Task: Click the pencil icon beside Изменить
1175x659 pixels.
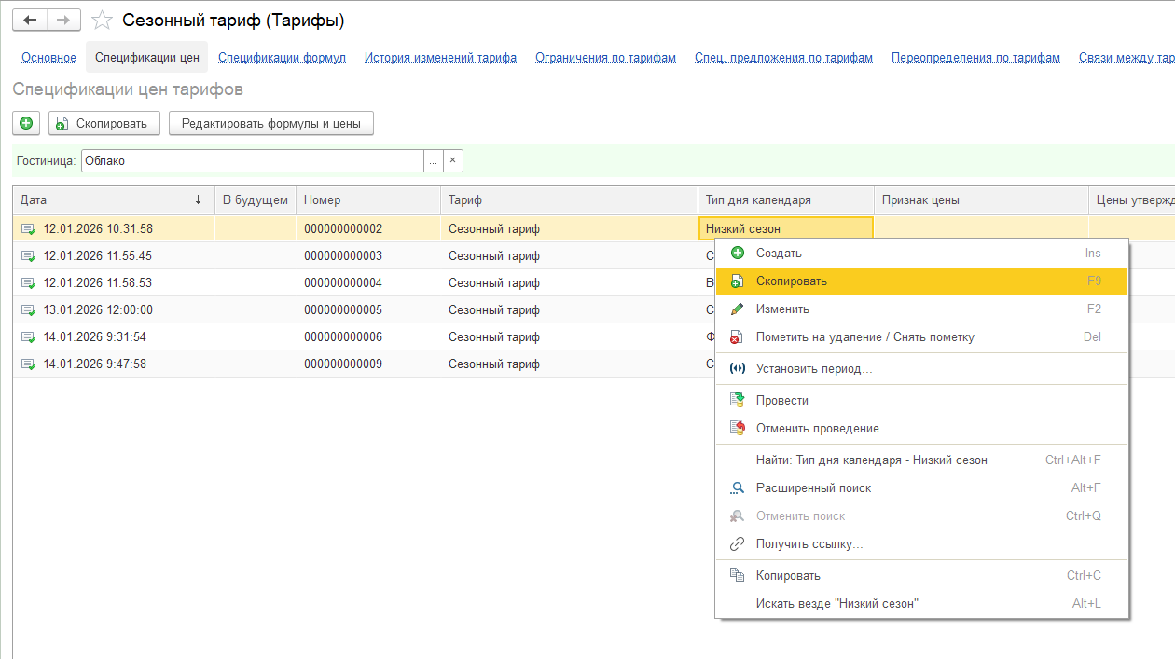Action: coord(738,309)
